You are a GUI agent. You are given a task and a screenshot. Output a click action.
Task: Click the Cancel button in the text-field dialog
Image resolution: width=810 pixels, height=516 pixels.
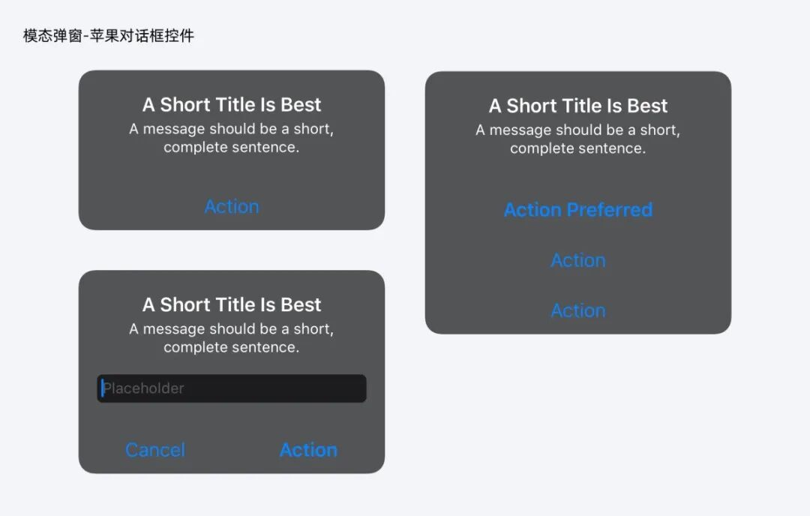point(155,450)
